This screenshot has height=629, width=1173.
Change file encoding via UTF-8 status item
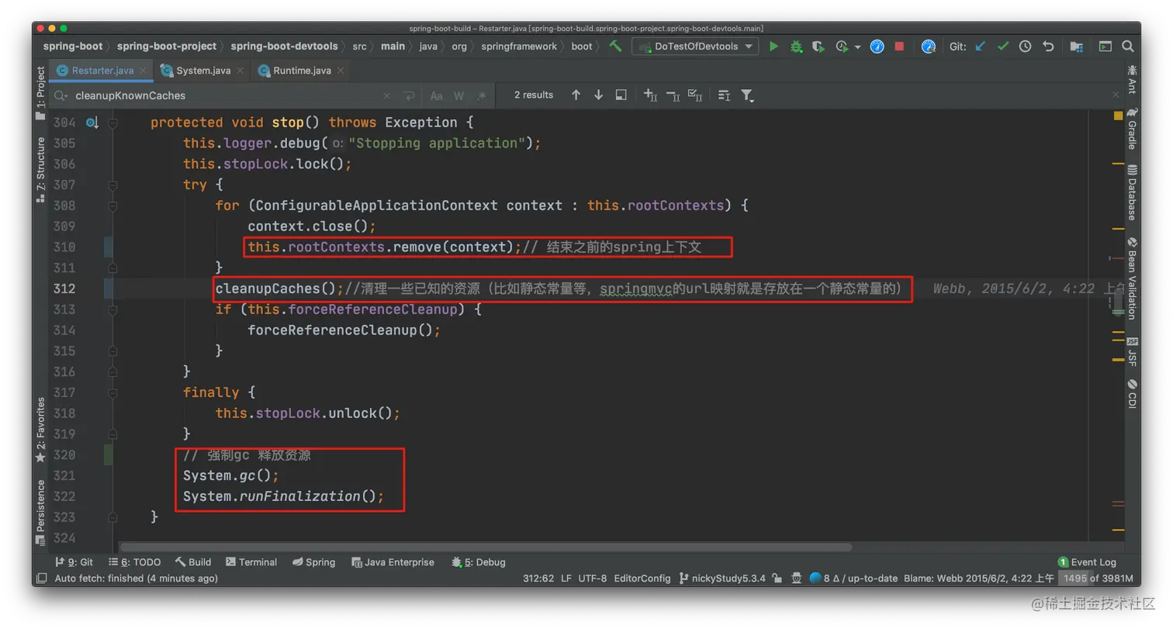tap(592, 579)
